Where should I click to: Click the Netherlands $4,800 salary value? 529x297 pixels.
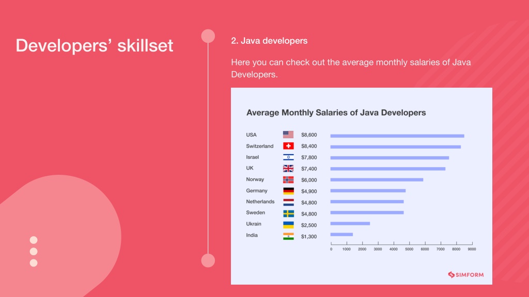click(x=309, y=202)
